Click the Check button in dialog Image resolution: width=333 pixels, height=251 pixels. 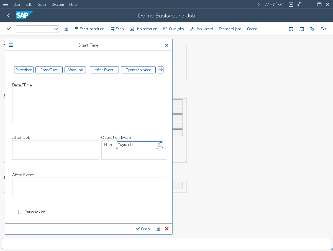tap(144, 229)
